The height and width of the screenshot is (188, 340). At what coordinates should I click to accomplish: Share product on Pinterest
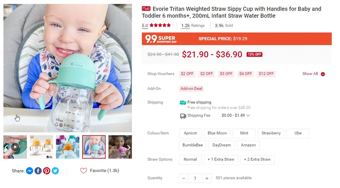47,171
